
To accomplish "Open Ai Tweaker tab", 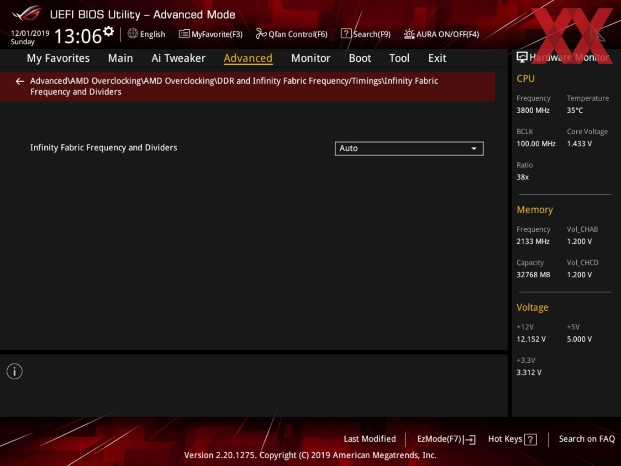I will (179, 58).
